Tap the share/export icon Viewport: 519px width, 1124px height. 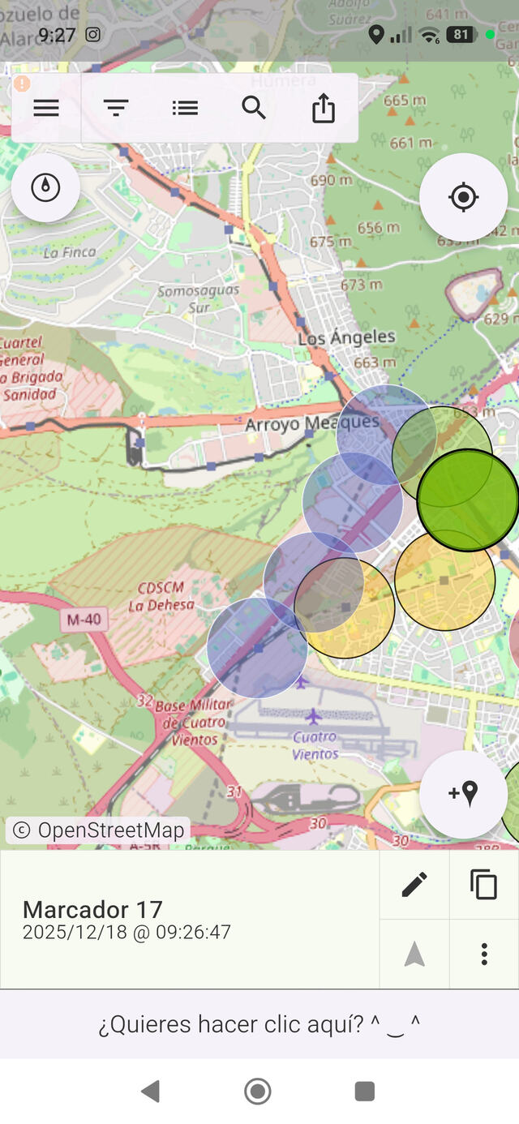pyautogui.click(x=324, y=108)
